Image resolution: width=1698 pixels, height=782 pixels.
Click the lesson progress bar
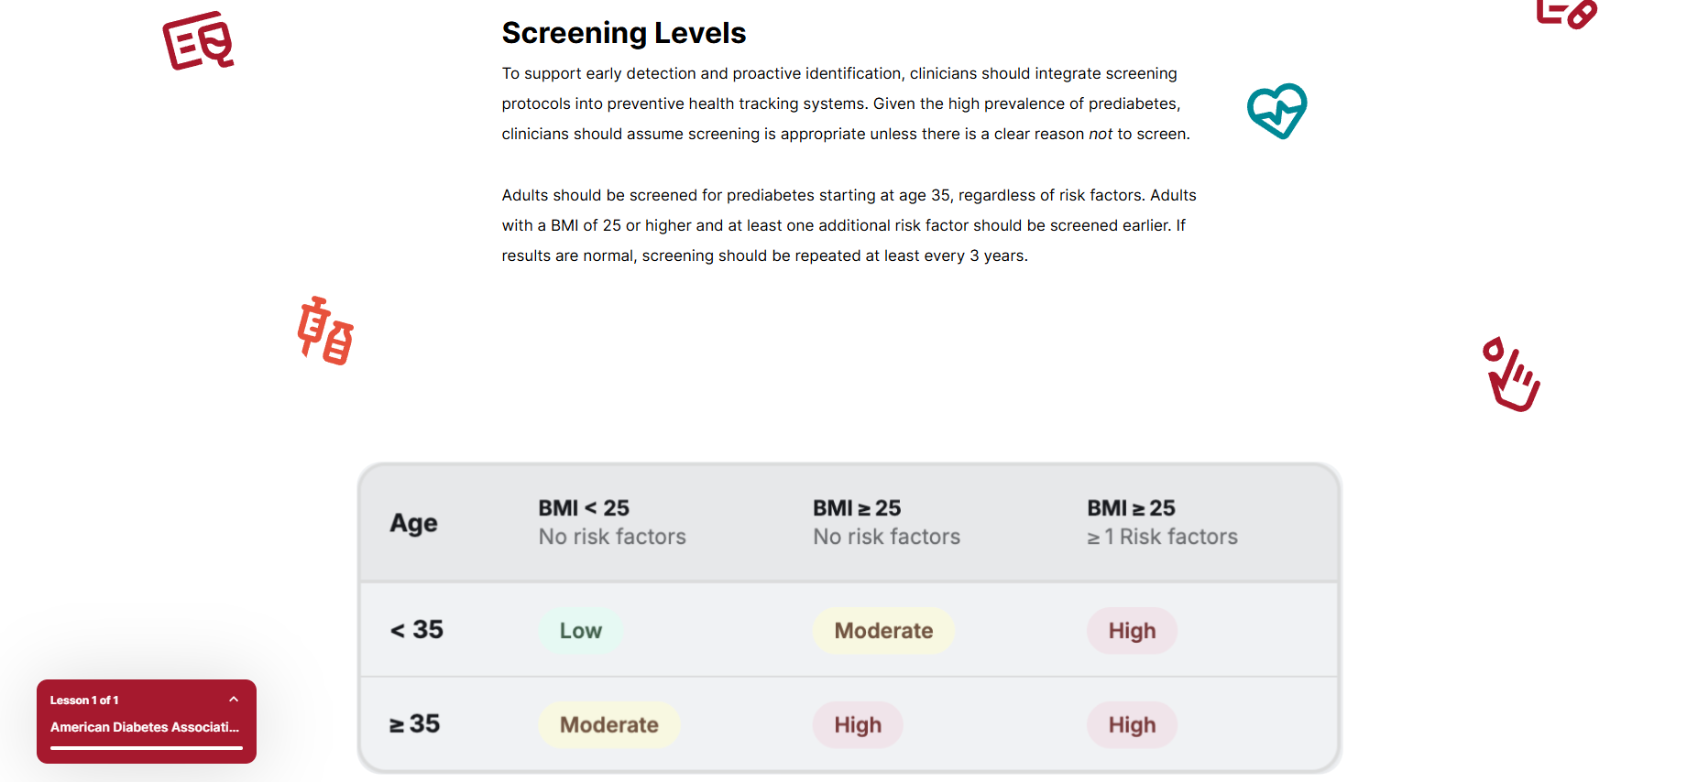pyautogui.click(x=147, y=748)
